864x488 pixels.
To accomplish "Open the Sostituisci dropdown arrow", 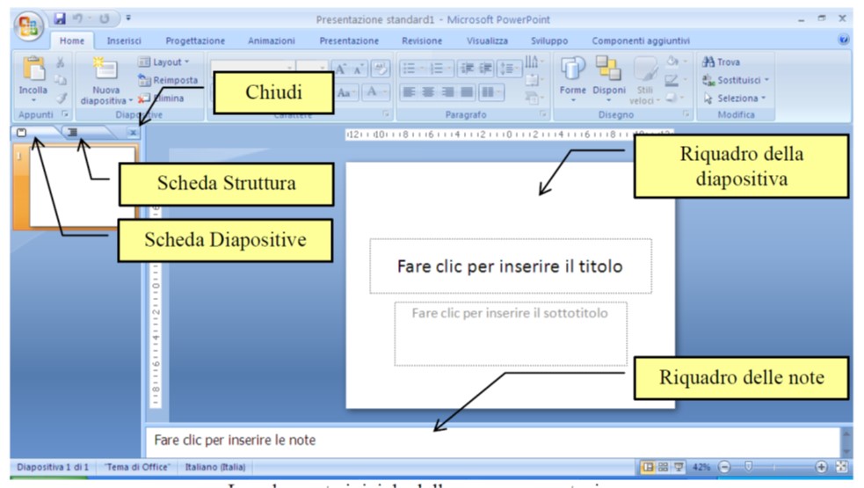I will click(766, 80).
